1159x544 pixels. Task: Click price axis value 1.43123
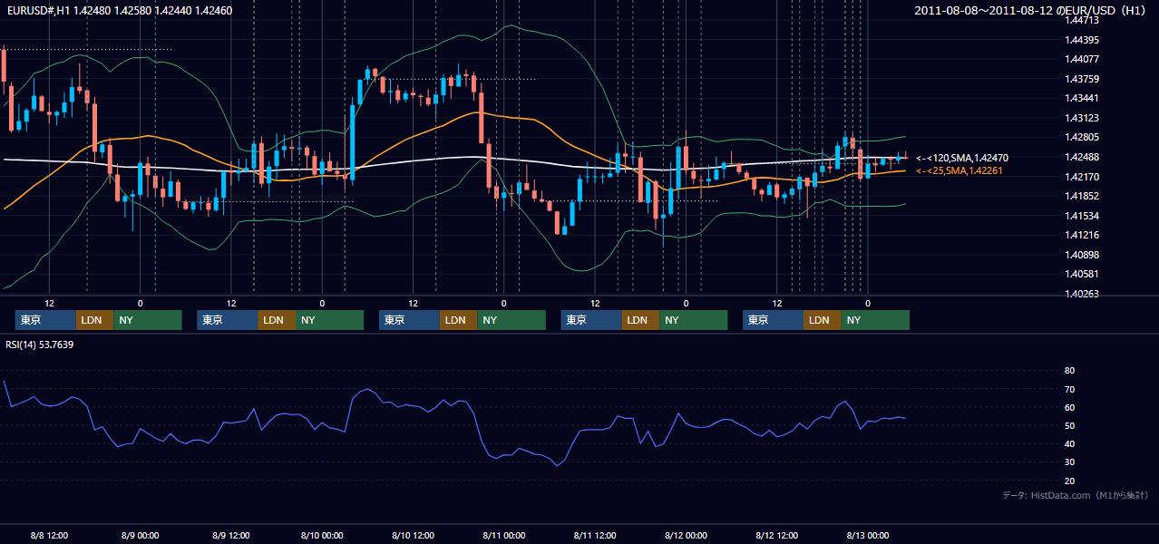coord(1082,118)
